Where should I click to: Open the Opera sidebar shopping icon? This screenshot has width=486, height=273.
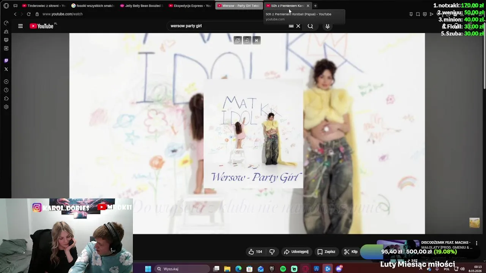click(x=6, y=31)
